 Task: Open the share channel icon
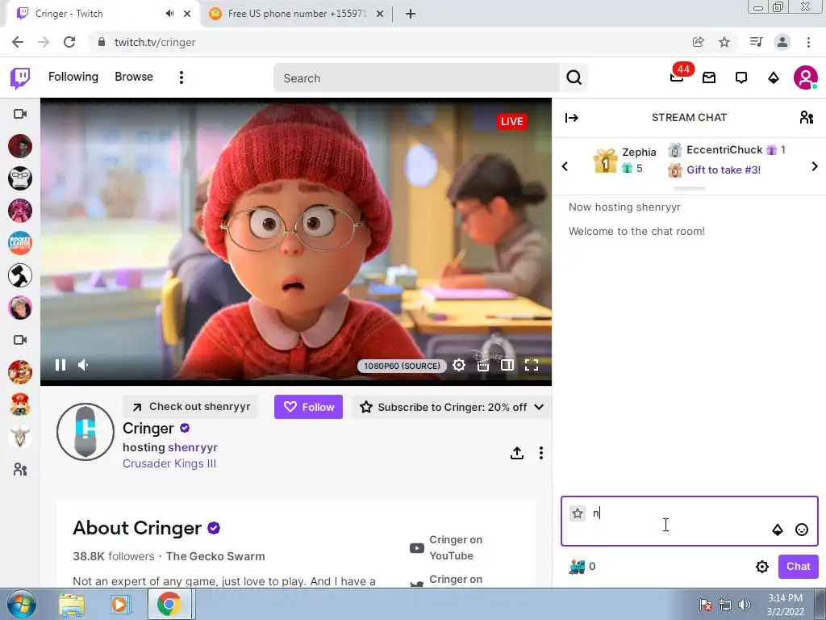(517, 453)
